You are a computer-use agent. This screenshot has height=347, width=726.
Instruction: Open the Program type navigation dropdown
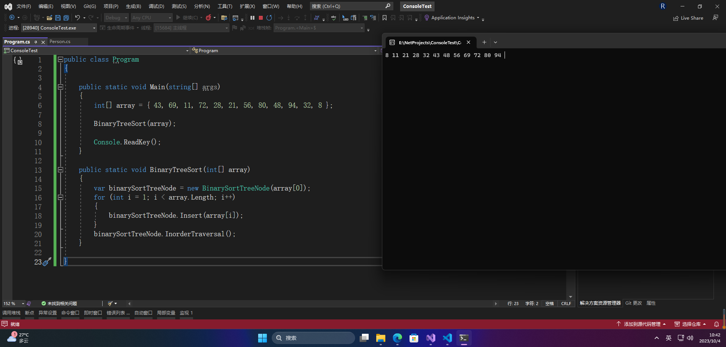[x=284, y=50]
